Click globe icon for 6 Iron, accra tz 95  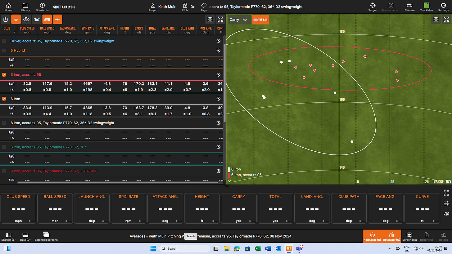pyautogui.click(x=219, y=75)
